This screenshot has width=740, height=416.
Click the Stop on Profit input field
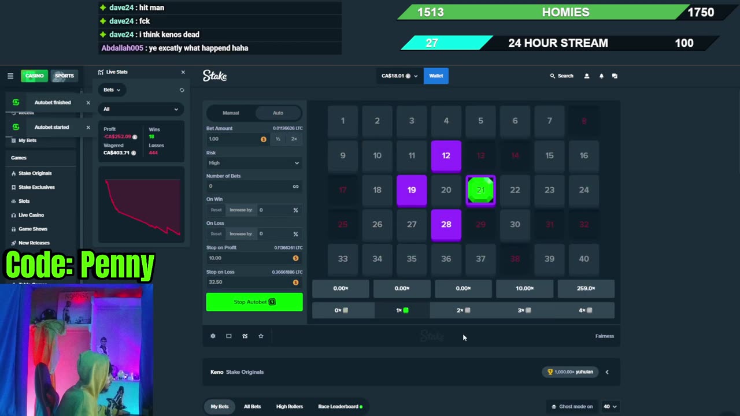point(254,258)
